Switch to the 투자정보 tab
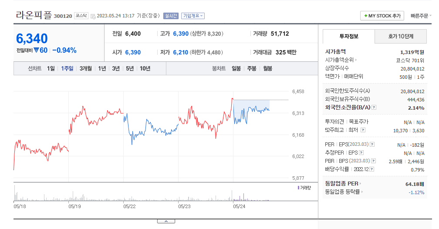Screen dimensions: 439x229 [349, 37]
